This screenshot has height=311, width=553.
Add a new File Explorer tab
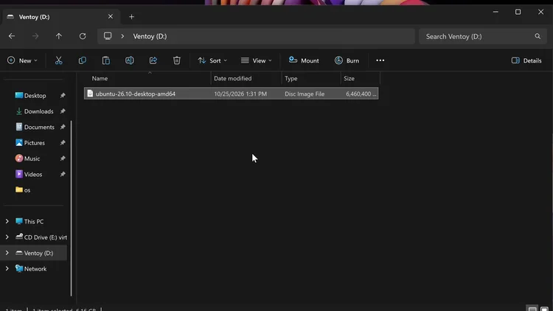tap(131, 16)
